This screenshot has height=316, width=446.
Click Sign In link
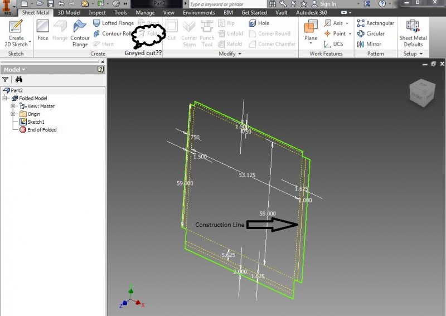[x=328, y=4]
